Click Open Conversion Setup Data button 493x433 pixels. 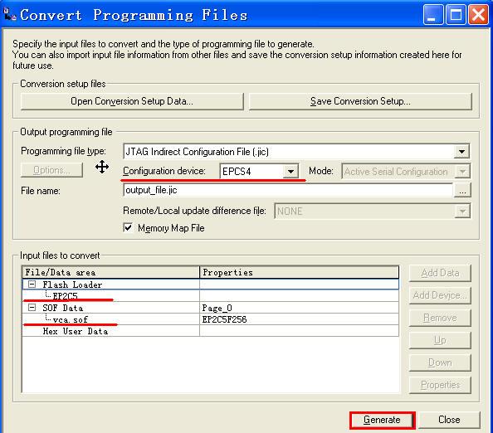click(x=132, y=101)
